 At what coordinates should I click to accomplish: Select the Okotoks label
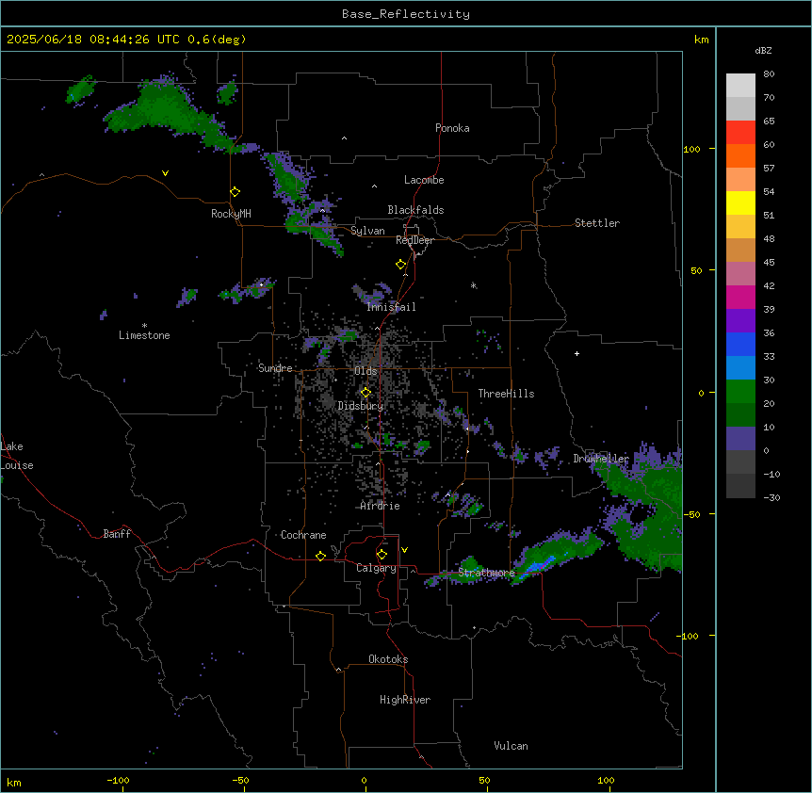388,659
